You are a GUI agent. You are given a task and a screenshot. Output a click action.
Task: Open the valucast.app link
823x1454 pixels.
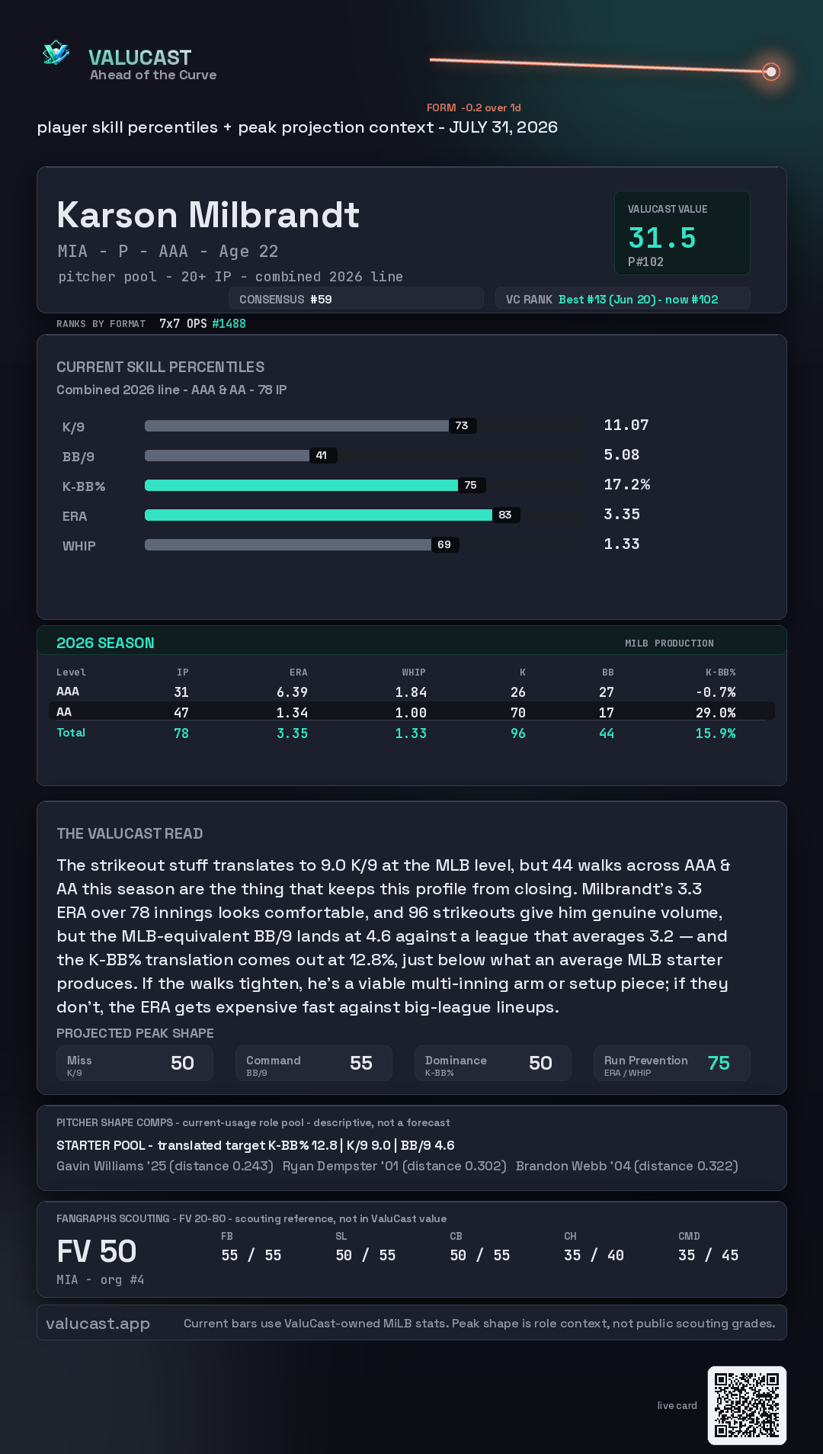coord(98,1323)
